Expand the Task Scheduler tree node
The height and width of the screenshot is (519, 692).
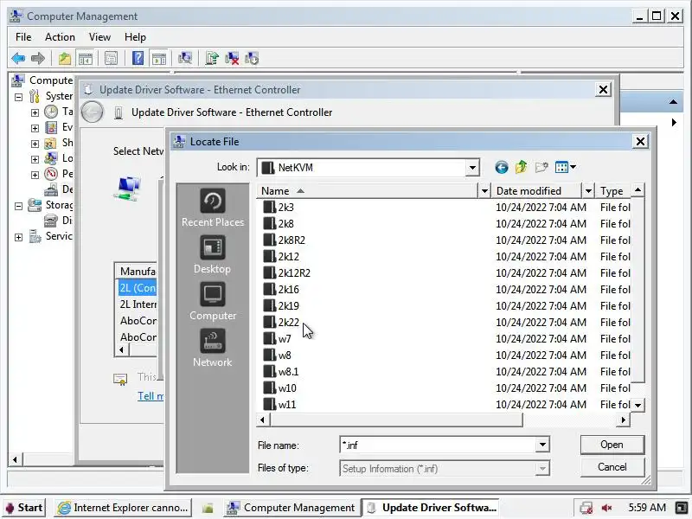click(x=35, y=112)
